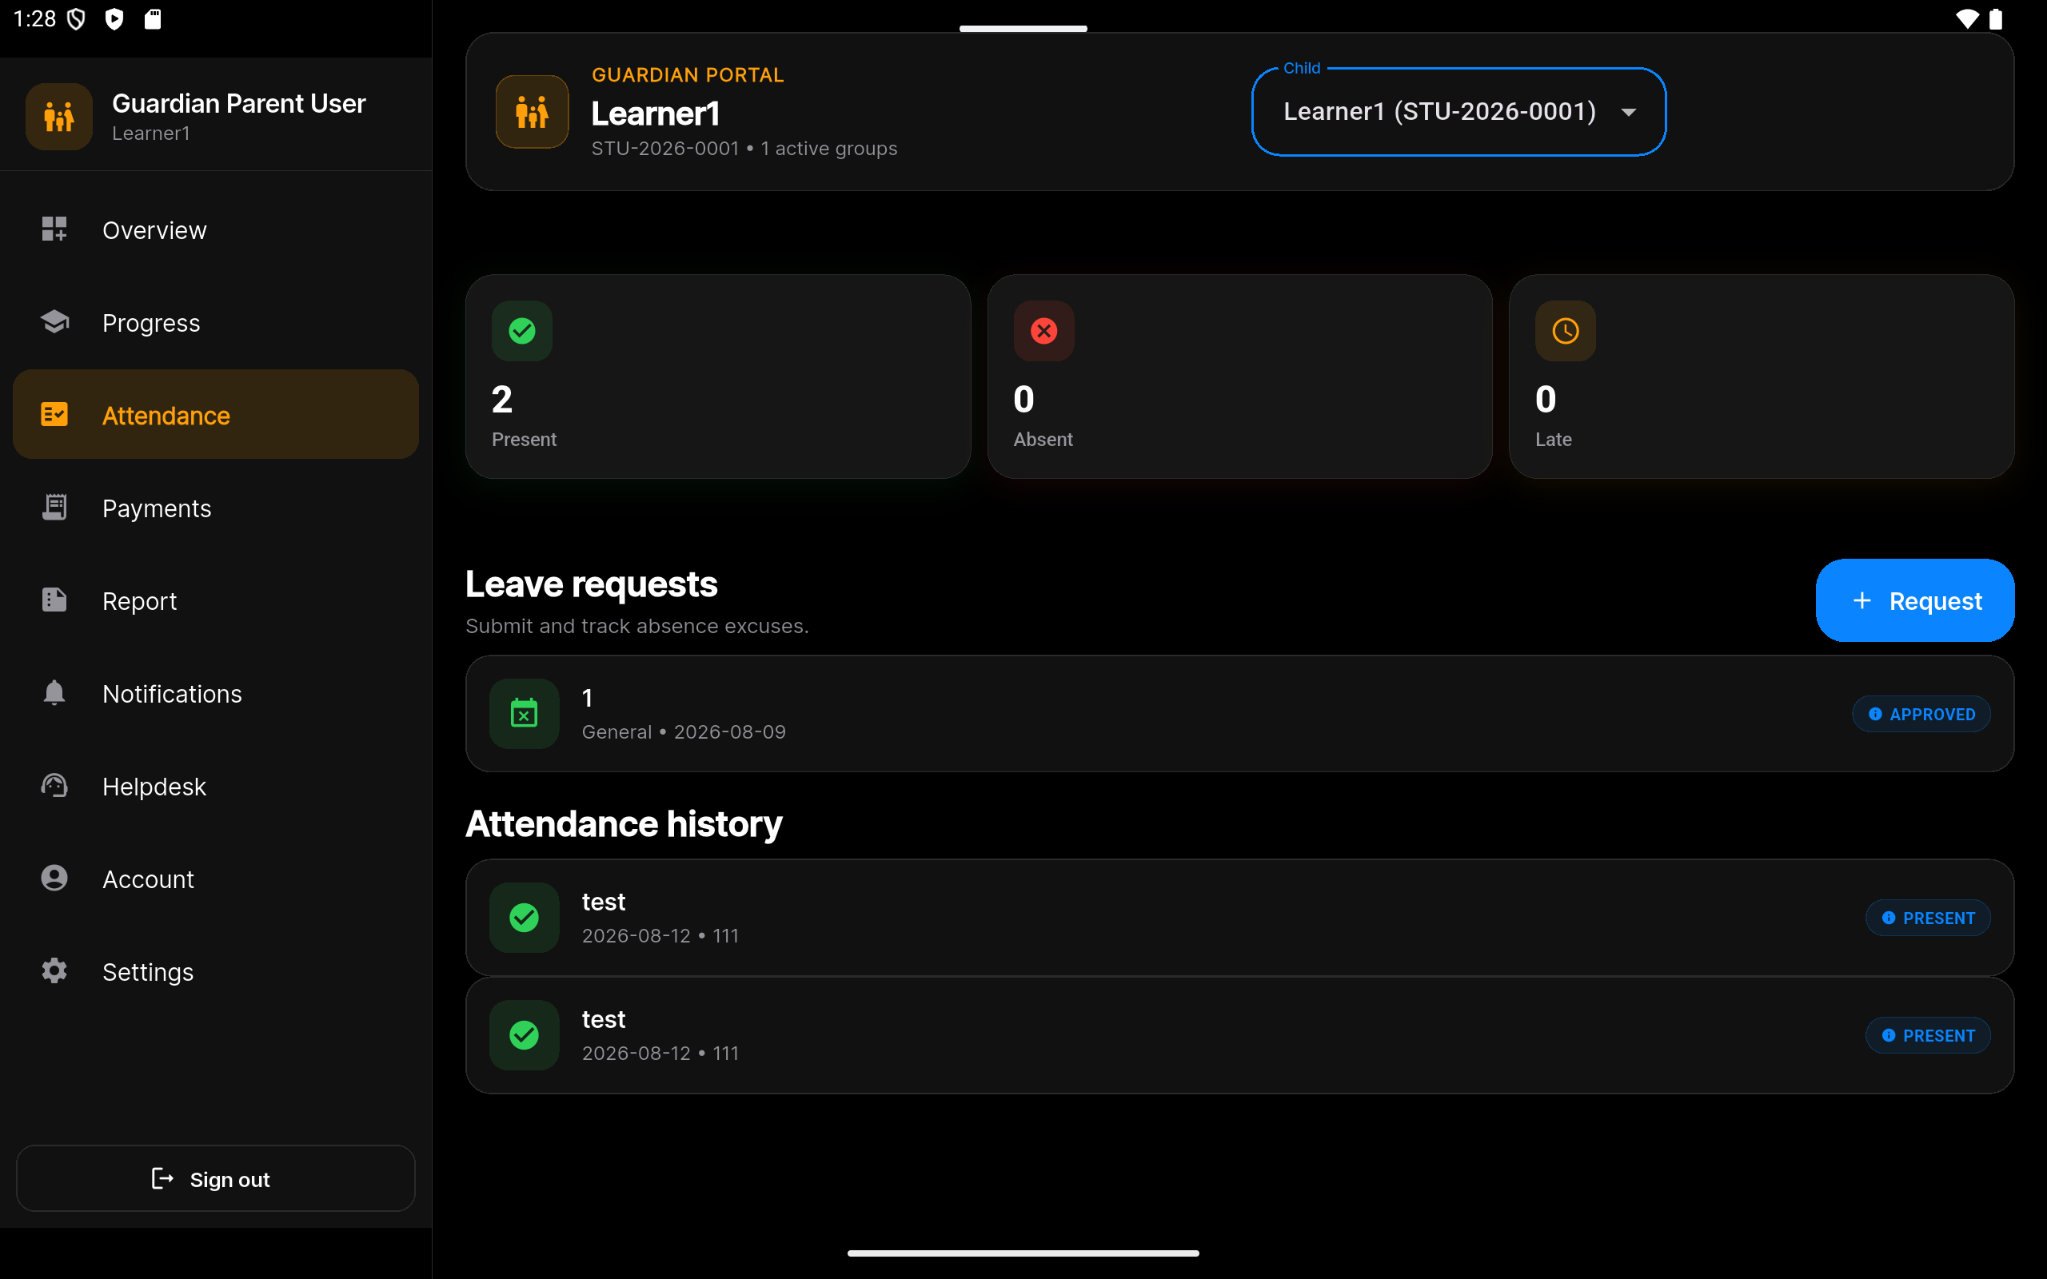Open the Report page
Viewport: 2047px width, 1279px height.
(x=216, y=600)
